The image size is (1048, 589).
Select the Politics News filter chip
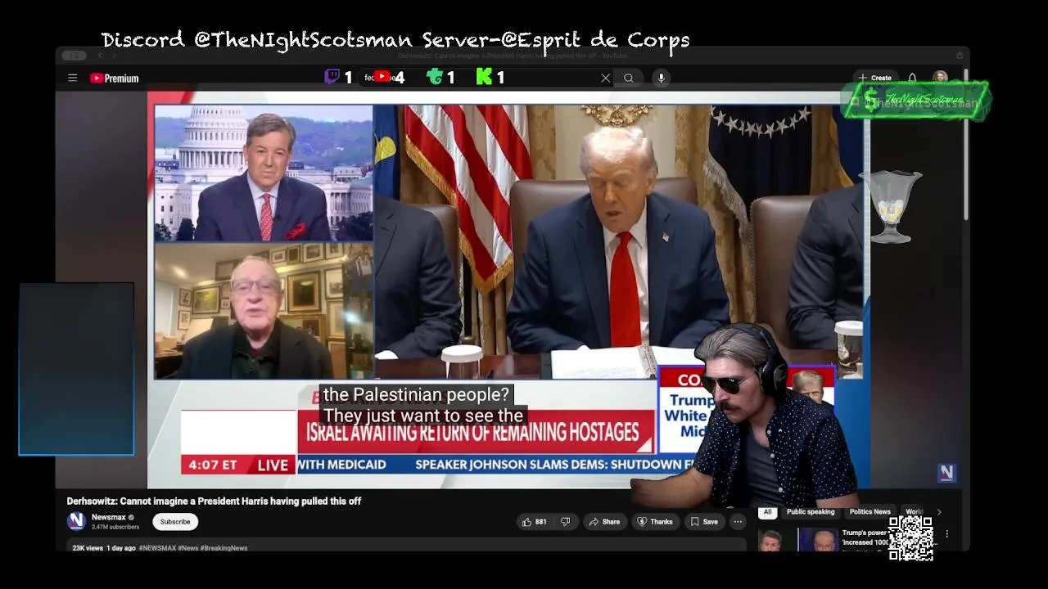[870, 512]
